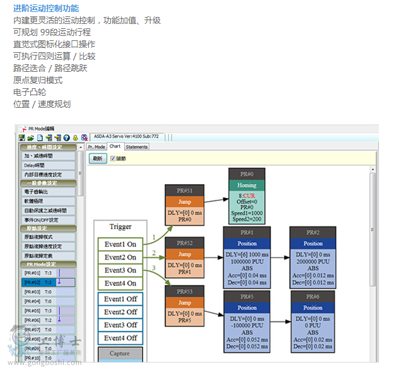Click the yellow lock toolbar icon
Image resolution: width=394 pixels, height=375 pixels.
[x=75, y=137]
